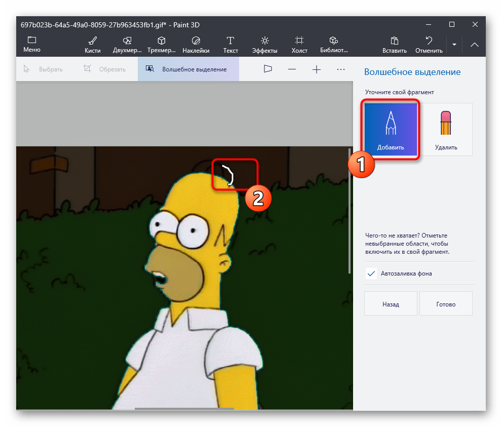Open the Кисти (Brushes) tool

point(93,44)
